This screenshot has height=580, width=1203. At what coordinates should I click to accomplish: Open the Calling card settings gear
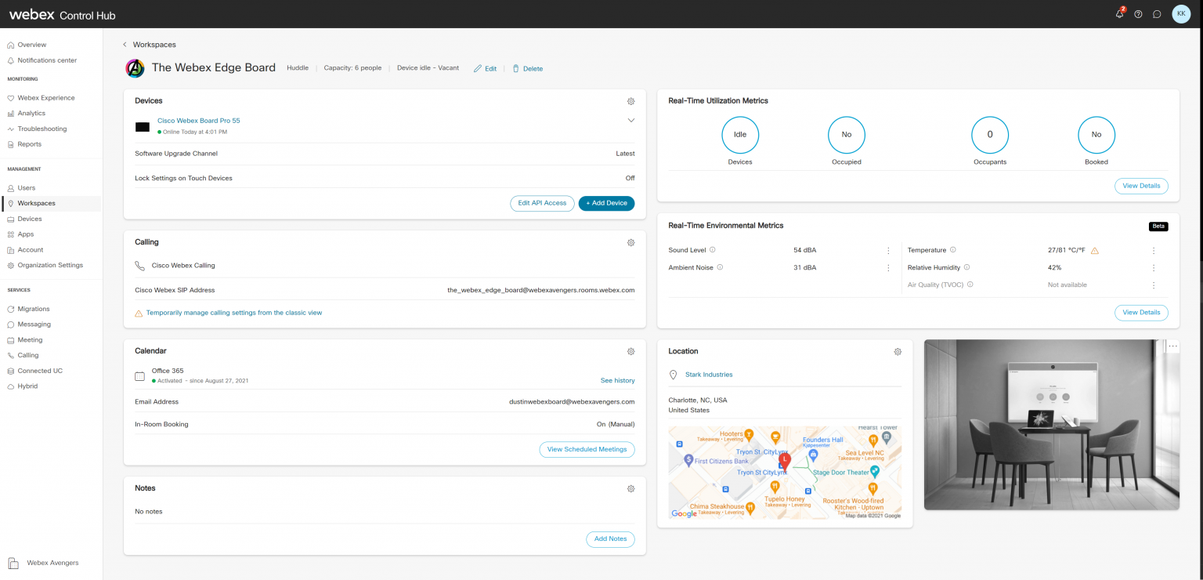click(630, 242)
